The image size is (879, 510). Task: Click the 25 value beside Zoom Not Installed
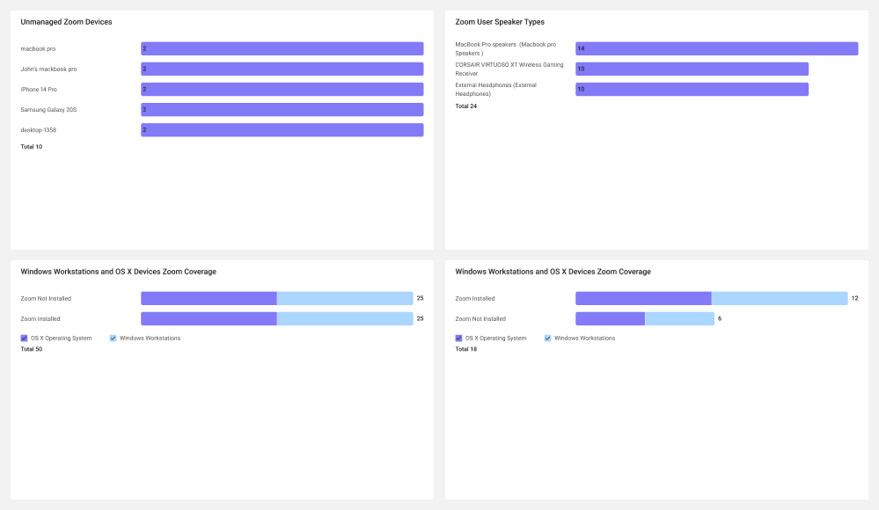point(420,298)
